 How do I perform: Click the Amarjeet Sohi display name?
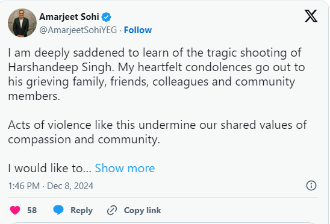69,17
